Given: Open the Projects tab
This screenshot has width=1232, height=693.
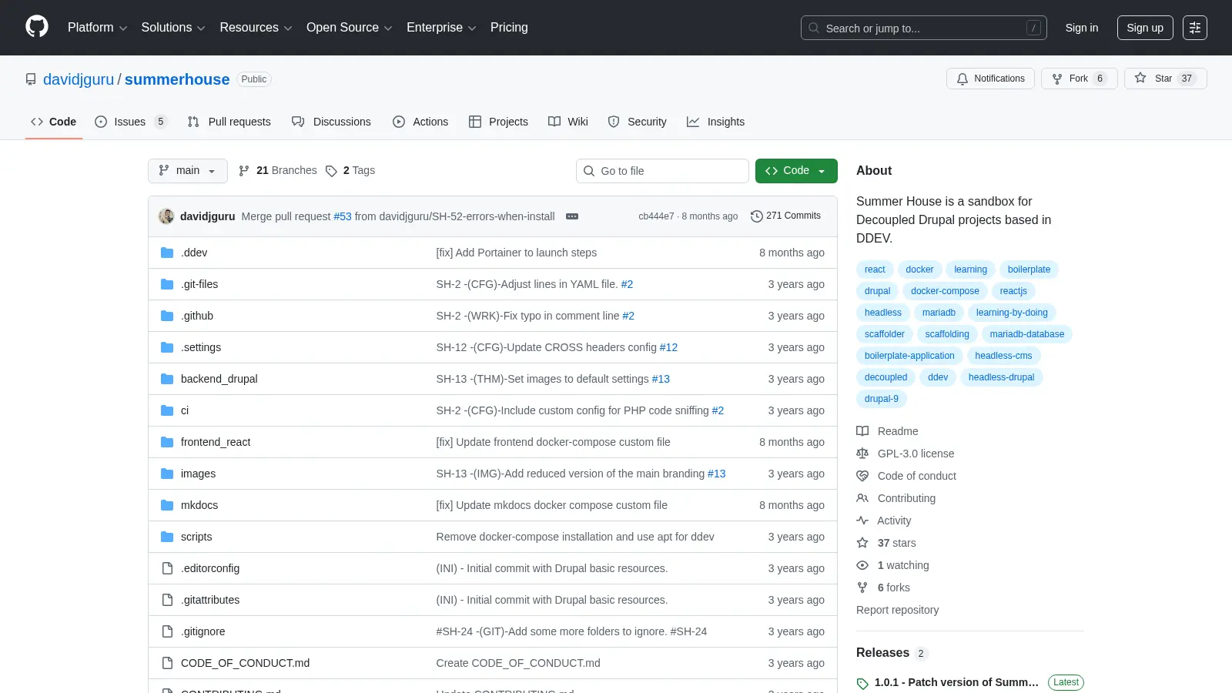Looking at the screenshot, I should [x=498, y=122].
